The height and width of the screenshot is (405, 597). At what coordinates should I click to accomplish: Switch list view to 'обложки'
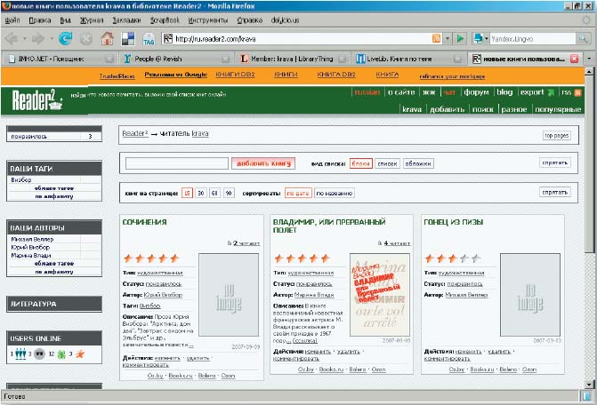(417, 163)
